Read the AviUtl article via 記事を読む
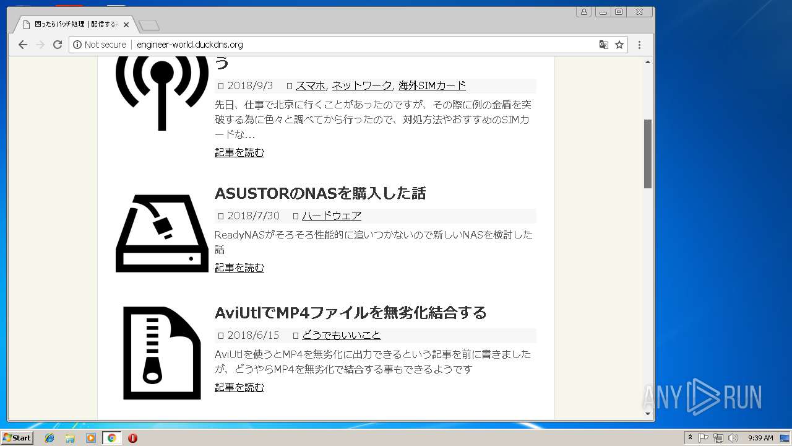792x446 pixels. (x=239, y=387)
